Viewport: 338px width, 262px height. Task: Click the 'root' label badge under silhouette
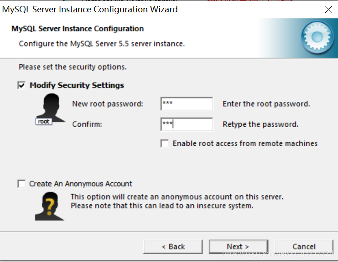(x=44, y=121)
